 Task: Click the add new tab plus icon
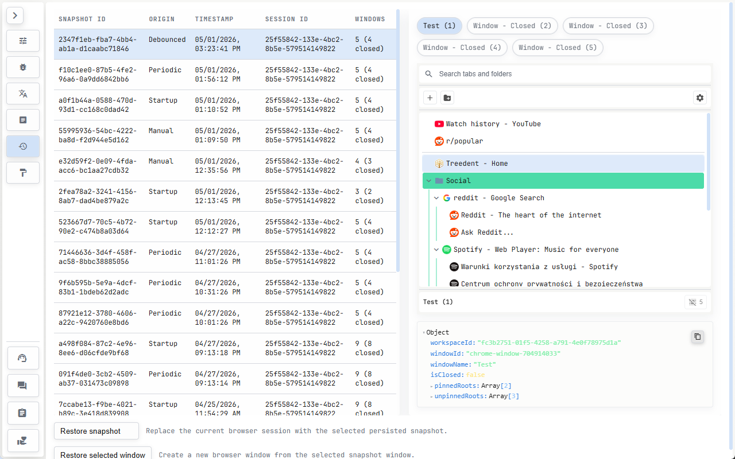(430, 98)
